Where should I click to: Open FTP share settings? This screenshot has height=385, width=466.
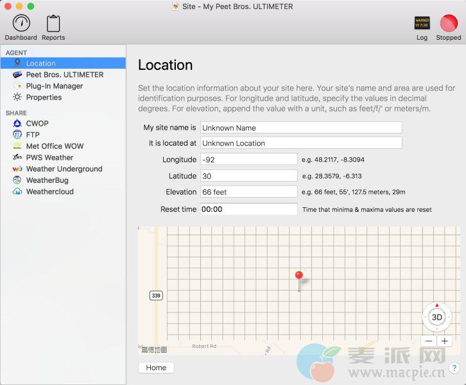32,135
